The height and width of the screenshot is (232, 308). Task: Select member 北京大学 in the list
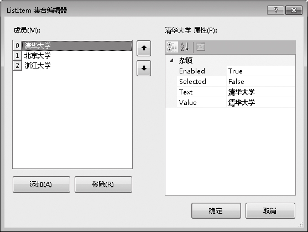tap(77, 56)
